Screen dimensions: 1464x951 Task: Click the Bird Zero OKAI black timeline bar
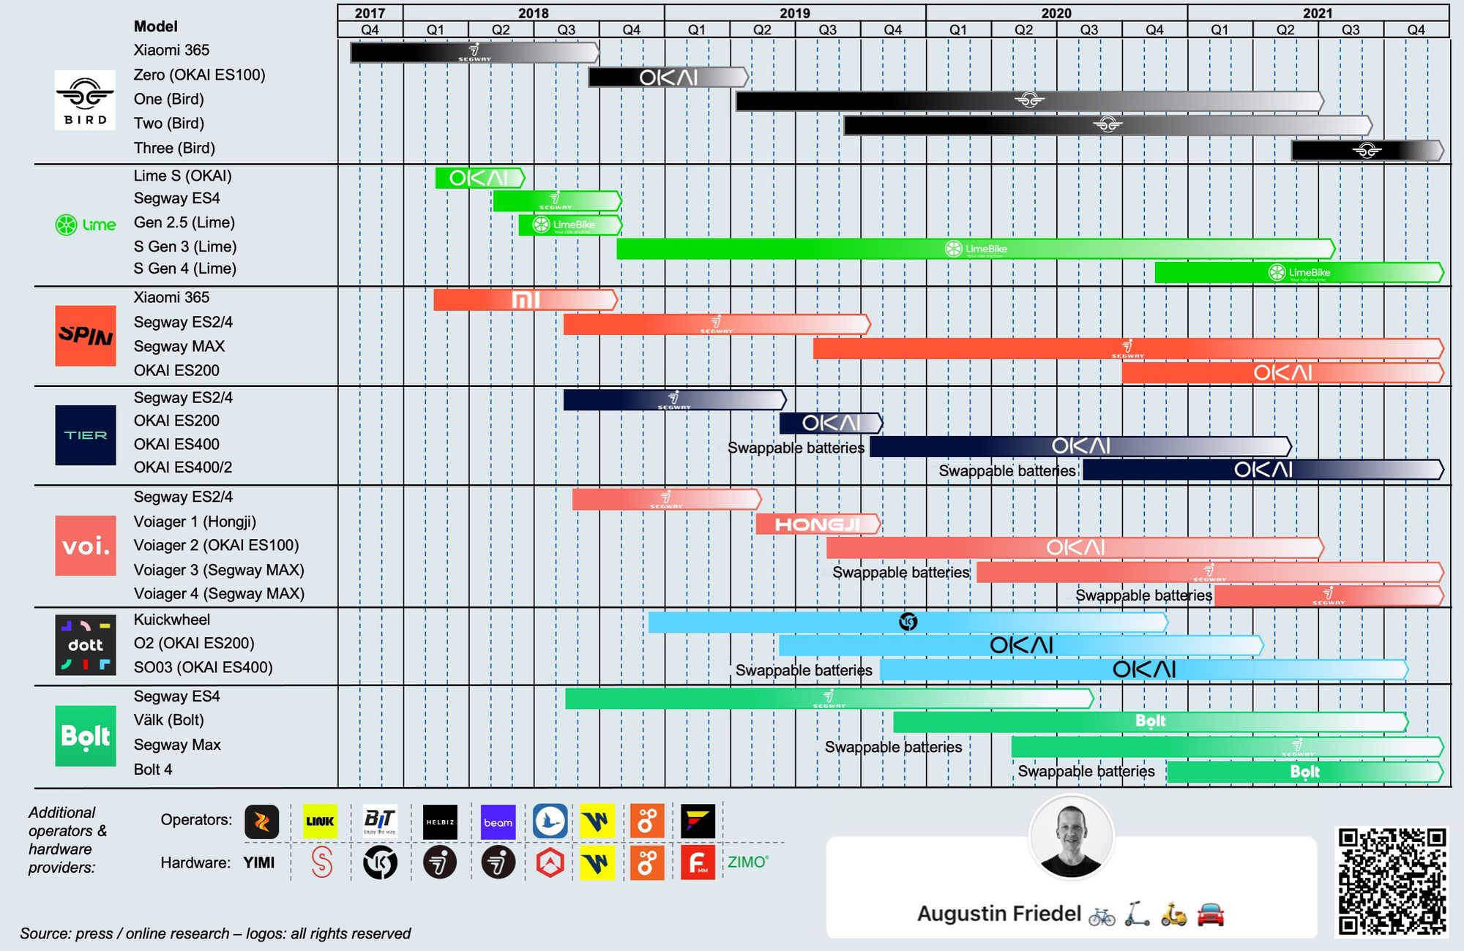(669, 78)
